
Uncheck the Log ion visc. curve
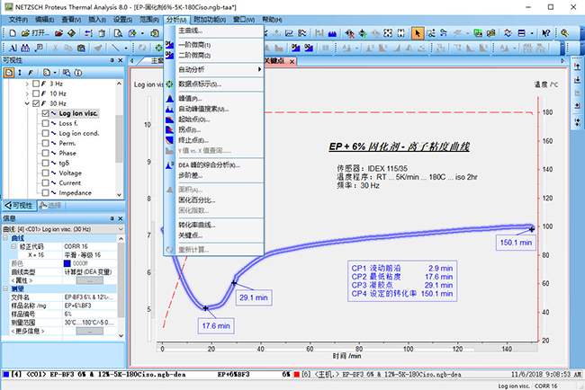pyautogui.click(x=46, y=114)
